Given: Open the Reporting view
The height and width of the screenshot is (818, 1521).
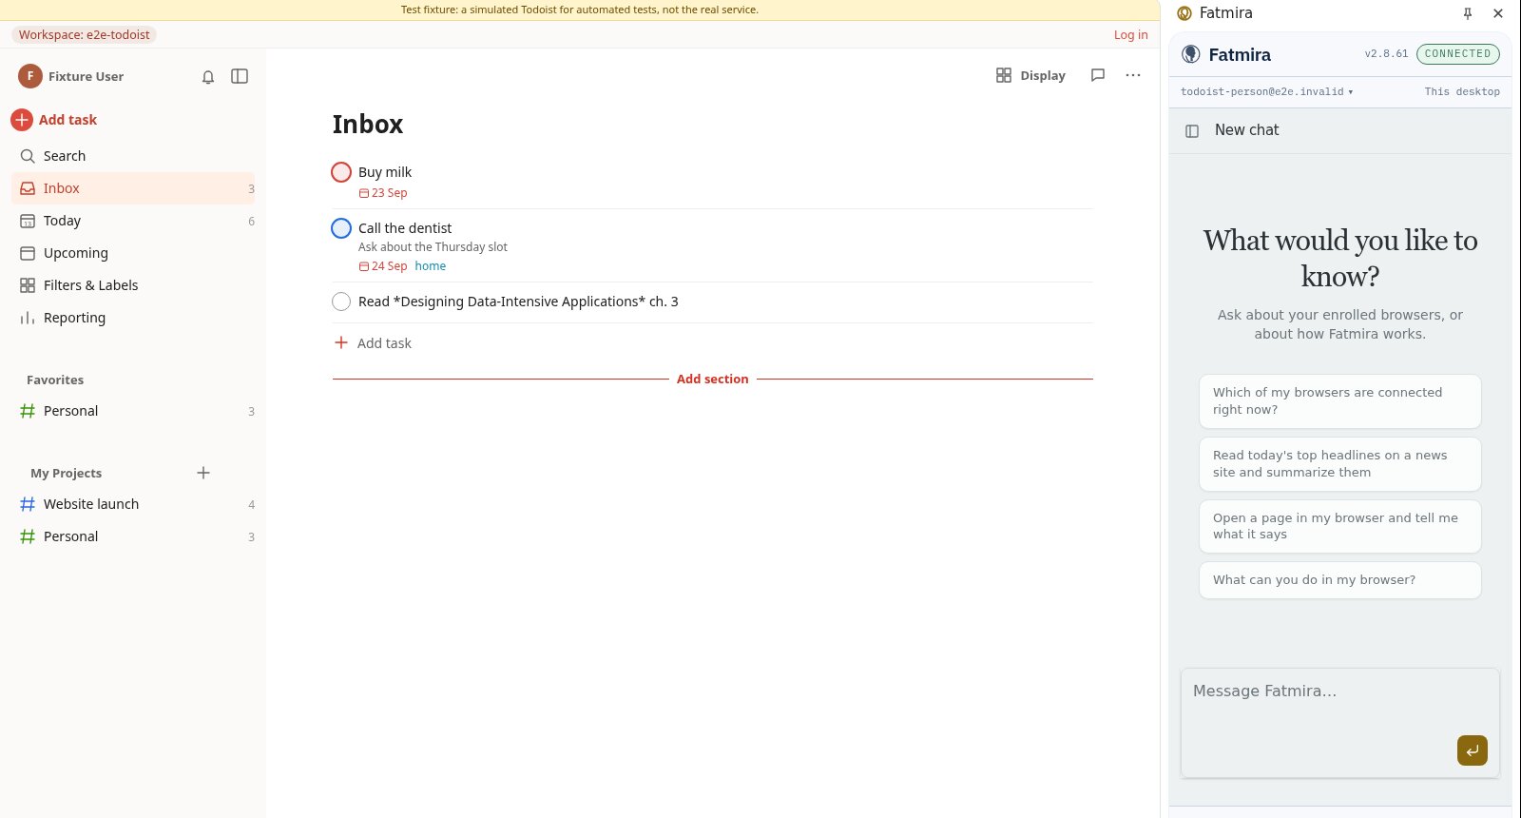Looking at the screenshot, I should (x=133, y=318).
